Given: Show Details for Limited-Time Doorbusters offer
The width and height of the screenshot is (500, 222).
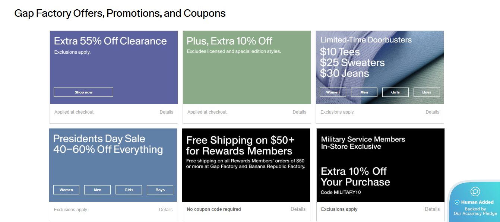Looking at the screenshot, I should point(432,112).
